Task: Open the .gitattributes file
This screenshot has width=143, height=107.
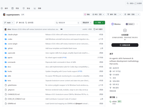Action: (12, 85)
